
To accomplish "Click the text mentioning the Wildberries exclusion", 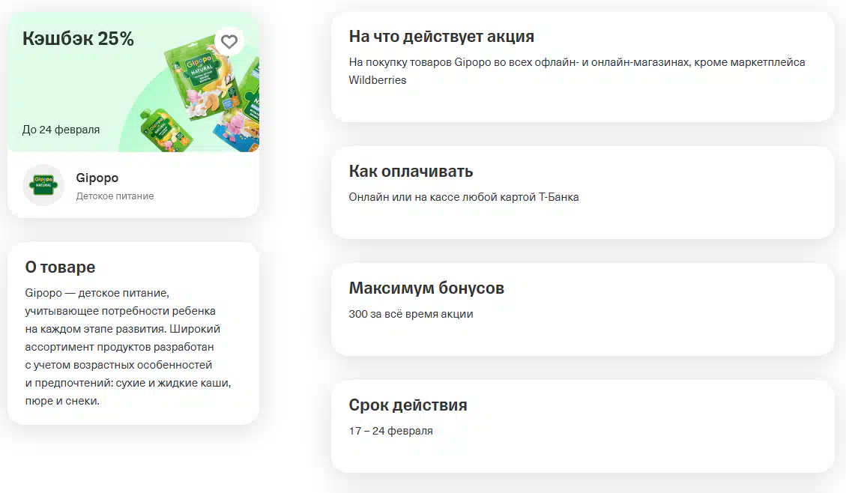I will coord(577,70).
